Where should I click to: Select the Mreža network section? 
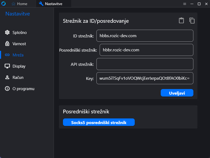(x=18, y=55)
